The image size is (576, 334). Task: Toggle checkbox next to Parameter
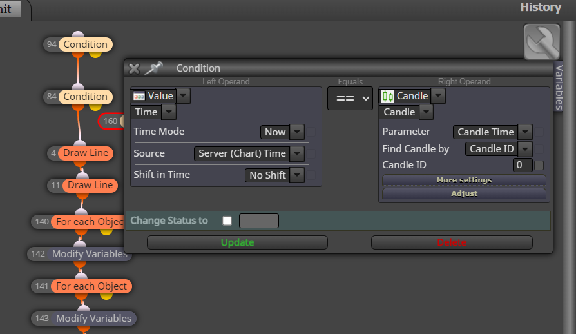coord(539,132)
